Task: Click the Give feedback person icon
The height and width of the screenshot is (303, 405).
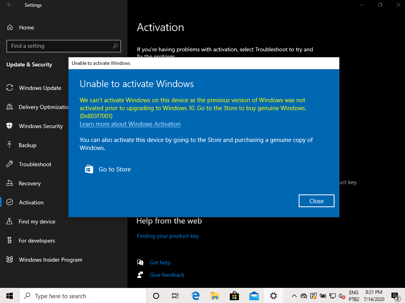Action: pos(140,275)
